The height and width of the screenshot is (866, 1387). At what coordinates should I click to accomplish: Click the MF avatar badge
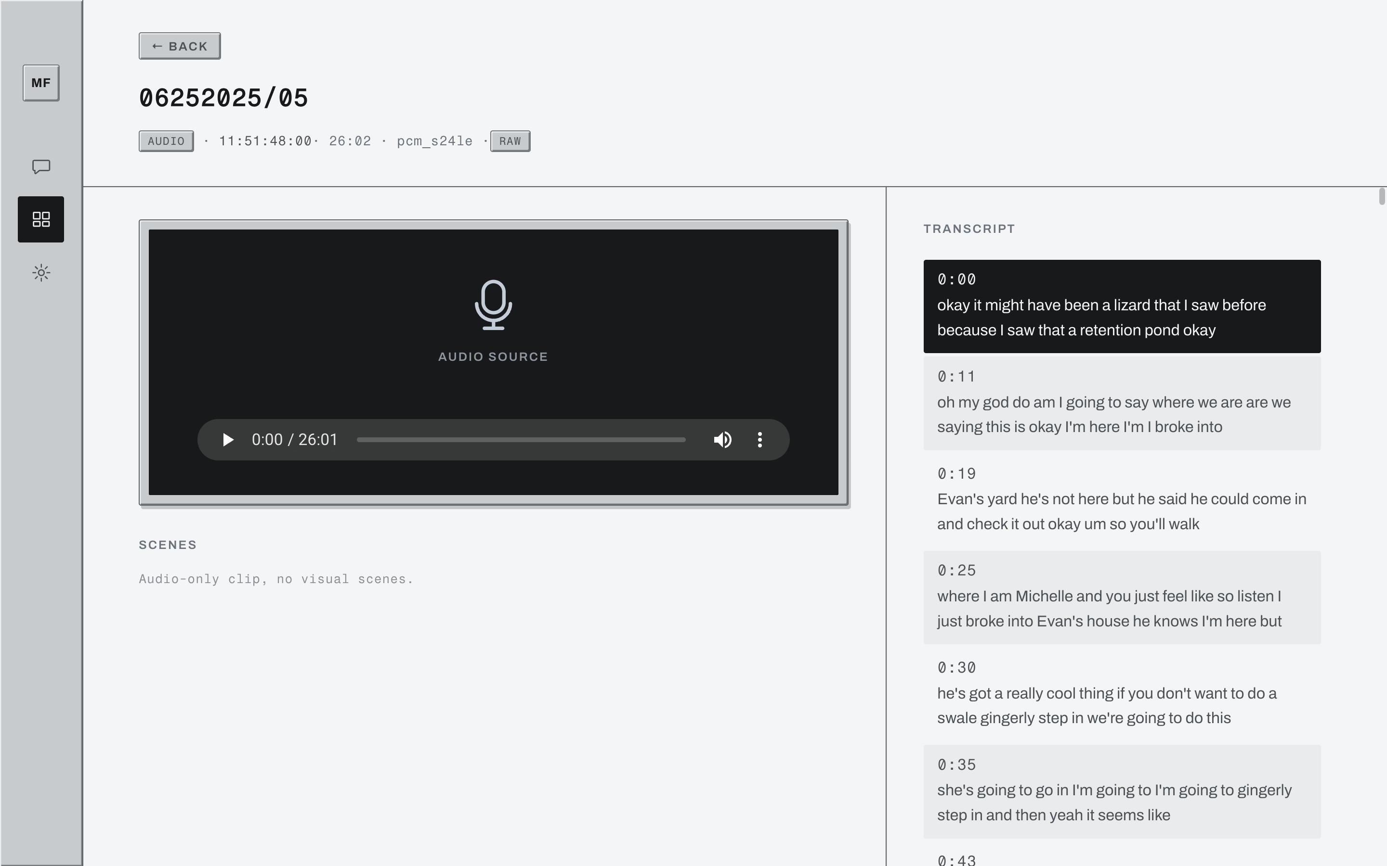(x=40, y=83)
